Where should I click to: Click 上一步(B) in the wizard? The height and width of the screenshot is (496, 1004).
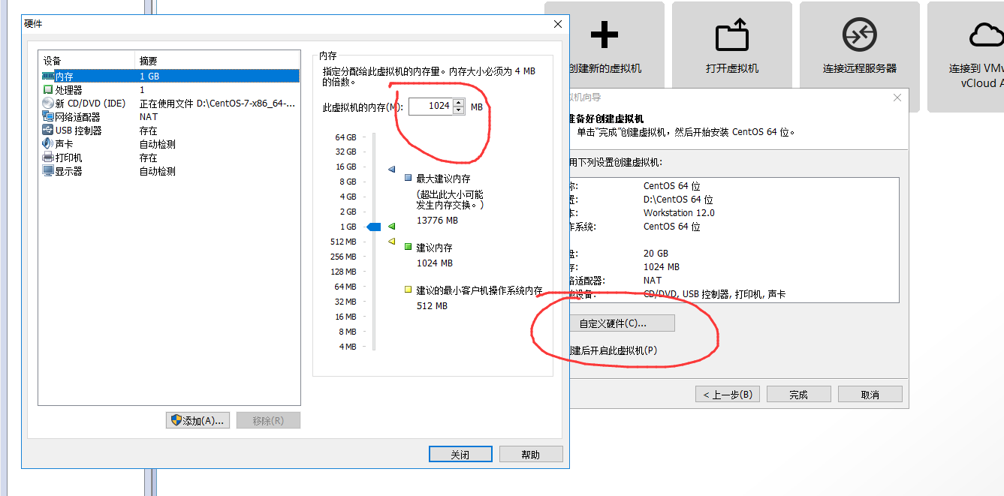728,395
